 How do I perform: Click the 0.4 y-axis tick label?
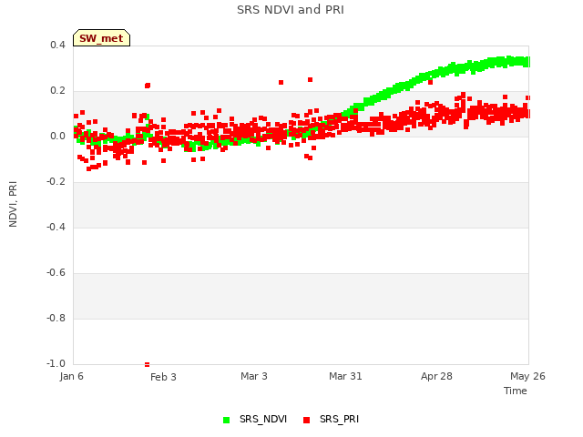click(57, 45)
